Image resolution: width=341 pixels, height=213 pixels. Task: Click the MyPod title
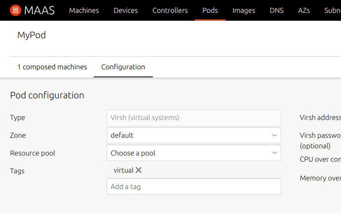tap(32, 35)
